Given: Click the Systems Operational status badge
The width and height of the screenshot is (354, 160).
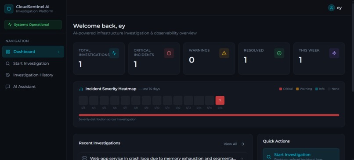Looking at the screenshot, I should pos(33,25).
